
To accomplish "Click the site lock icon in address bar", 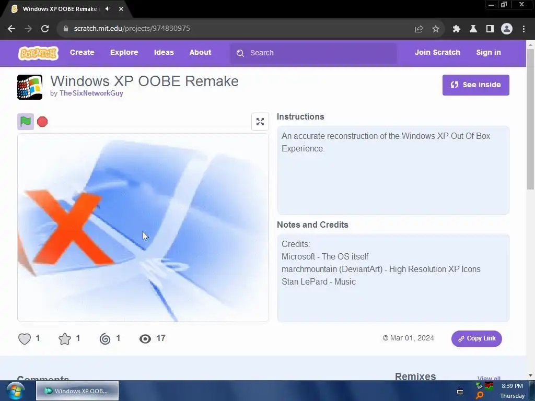I will click(x=66, y=29).
